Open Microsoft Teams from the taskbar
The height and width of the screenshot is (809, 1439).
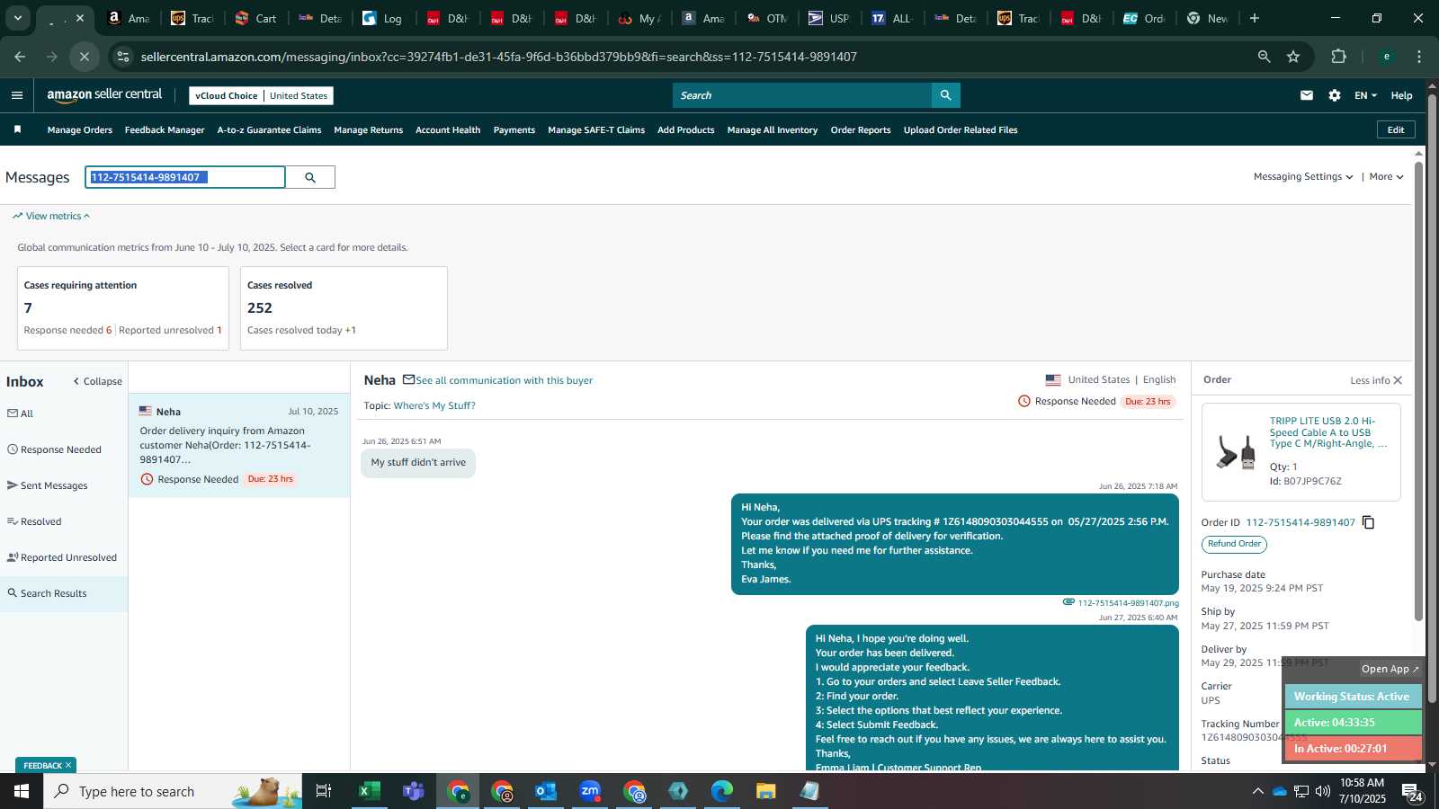pyautogui.click(x=414, y=791)
